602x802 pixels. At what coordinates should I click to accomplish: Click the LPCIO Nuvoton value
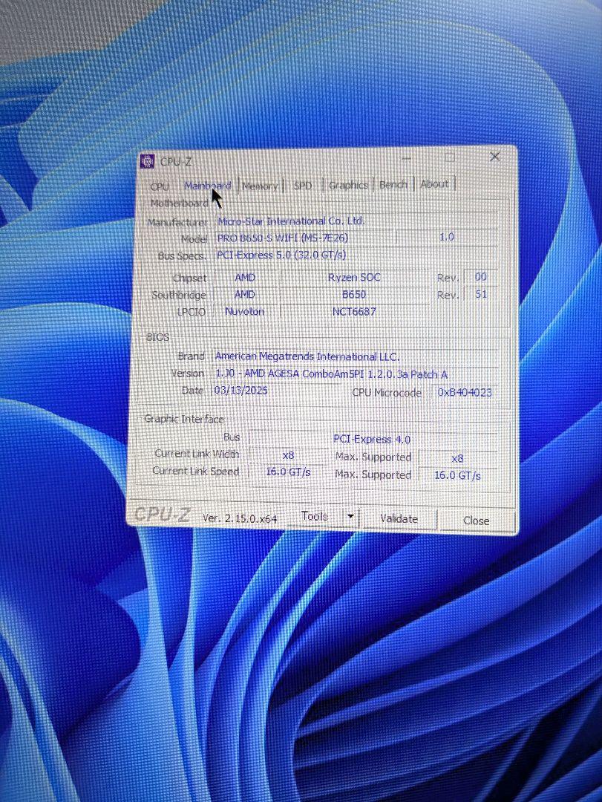pyautogui.click(x=244, y=311)
